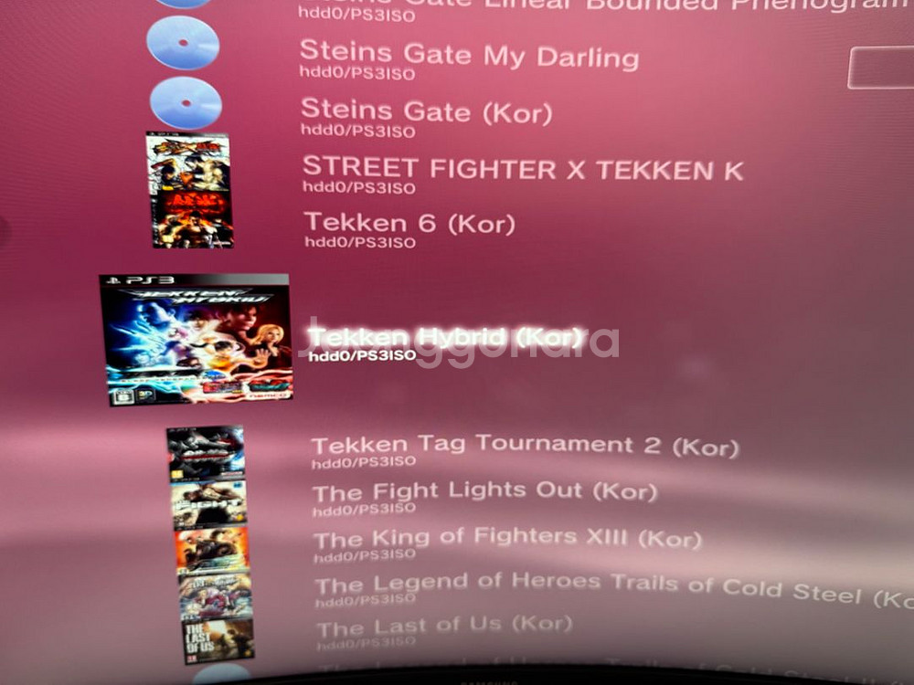Select the Tekken 6 cover art icon
914x685 pixels.
[x=192, y=219]
